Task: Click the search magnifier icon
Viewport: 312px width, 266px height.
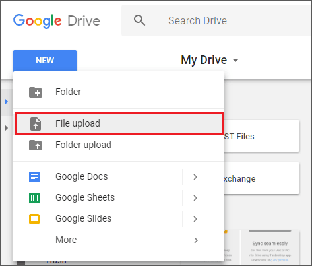Action: 139,20
